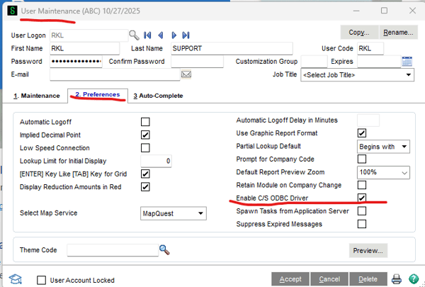Click the printer icon at bottom right

tap(397, 279)
